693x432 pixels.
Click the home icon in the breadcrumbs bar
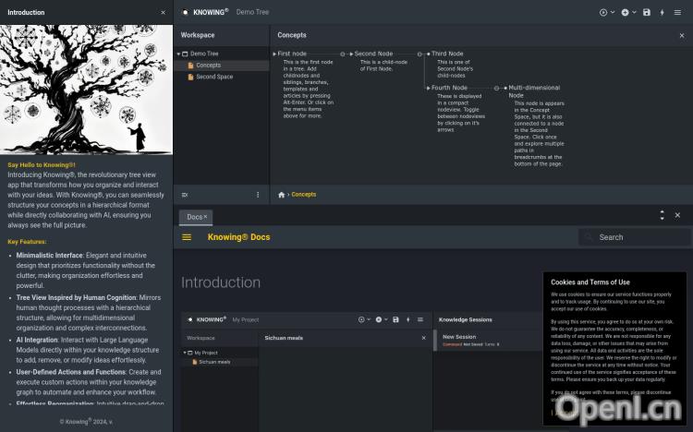(282, 195)
